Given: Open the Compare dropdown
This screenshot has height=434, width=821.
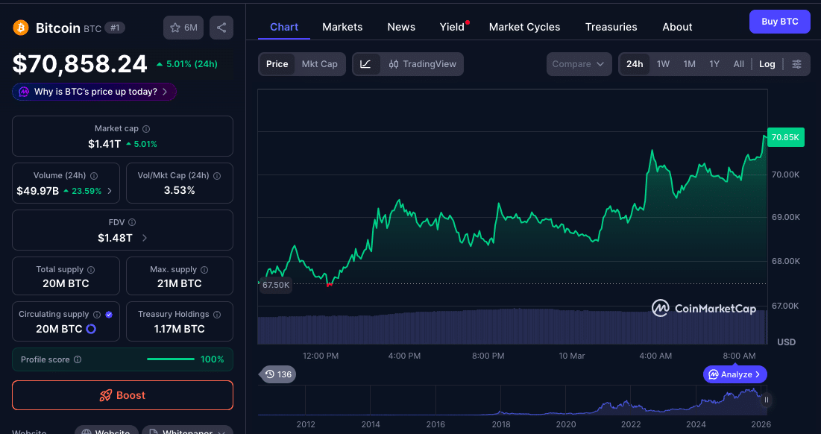Looking at the screenshot, I should [x=579, y=64].
